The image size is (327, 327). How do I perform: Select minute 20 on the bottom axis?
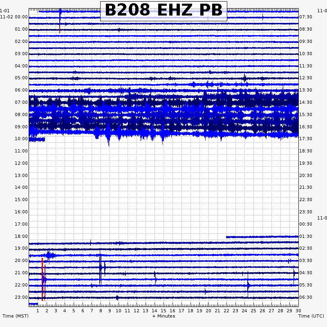coord(208,311)
